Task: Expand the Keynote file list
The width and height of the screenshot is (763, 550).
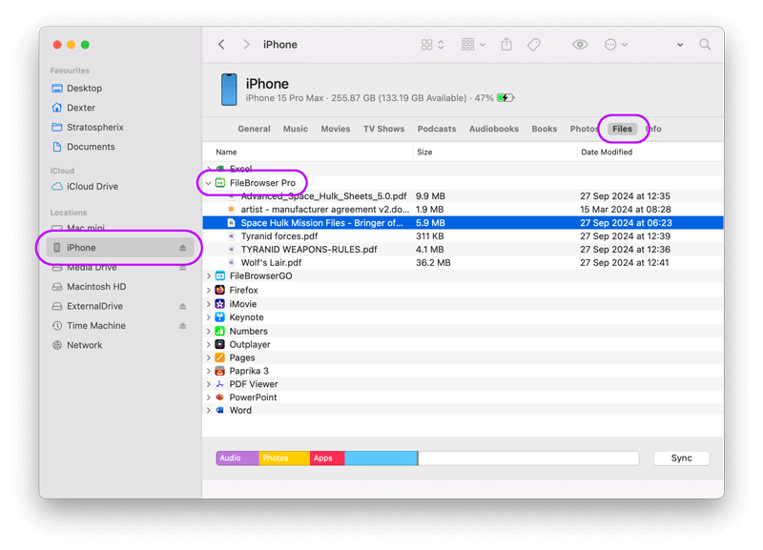Action: pos(209,317)
